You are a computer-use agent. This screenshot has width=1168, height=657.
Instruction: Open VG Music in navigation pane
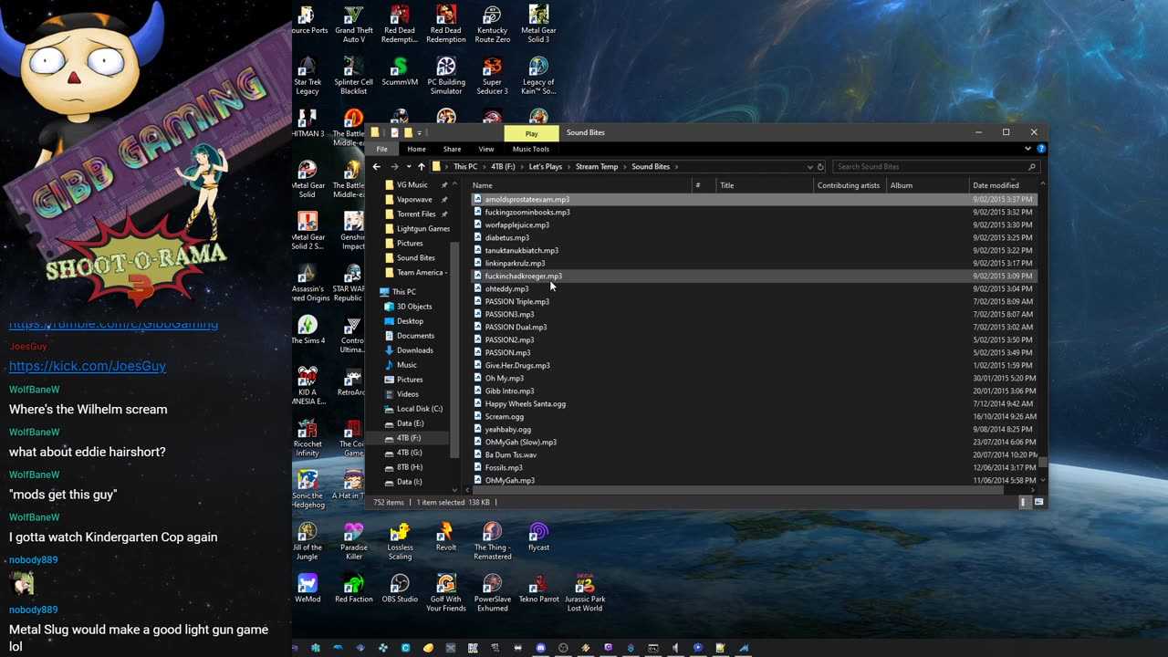412,185
